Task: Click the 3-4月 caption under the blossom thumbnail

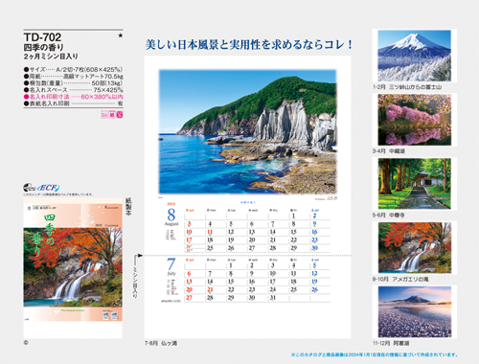Action: click(x=389, y=151)
